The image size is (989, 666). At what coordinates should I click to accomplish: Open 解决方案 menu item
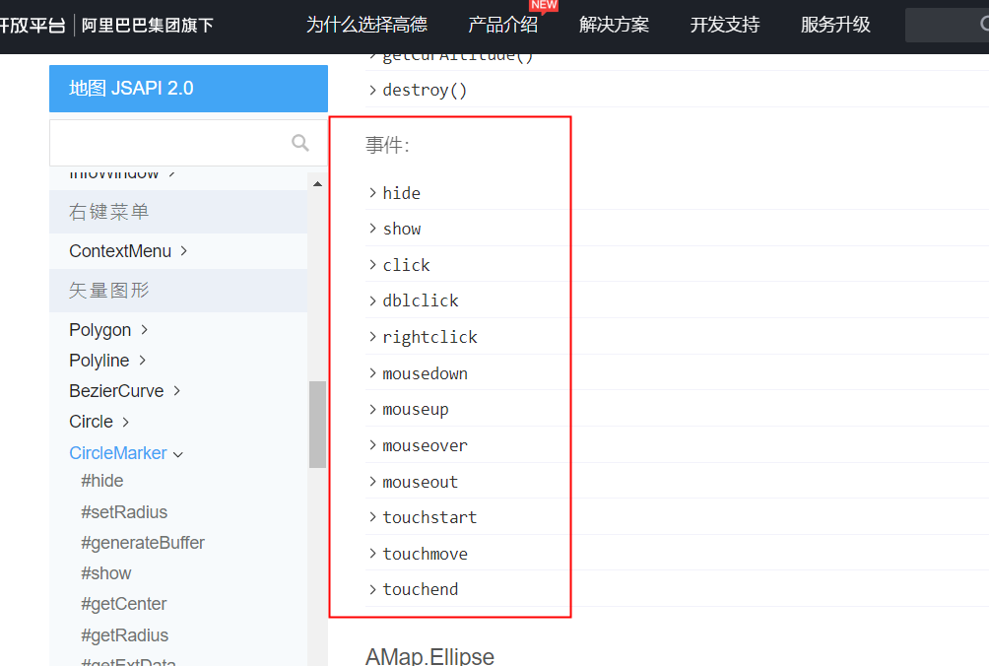(614, 25)
